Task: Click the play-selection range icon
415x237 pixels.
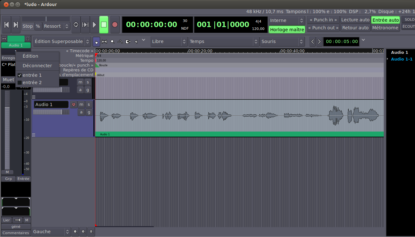Action: (85, 25)
